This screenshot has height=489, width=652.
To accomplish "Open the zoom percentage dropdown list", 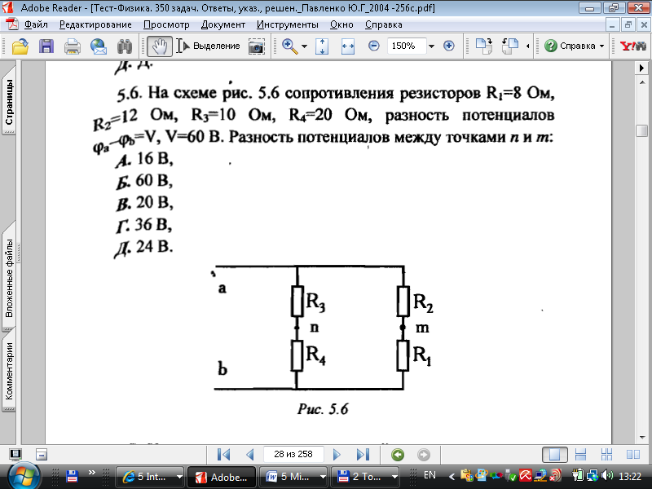I will (x=431, y=46).
